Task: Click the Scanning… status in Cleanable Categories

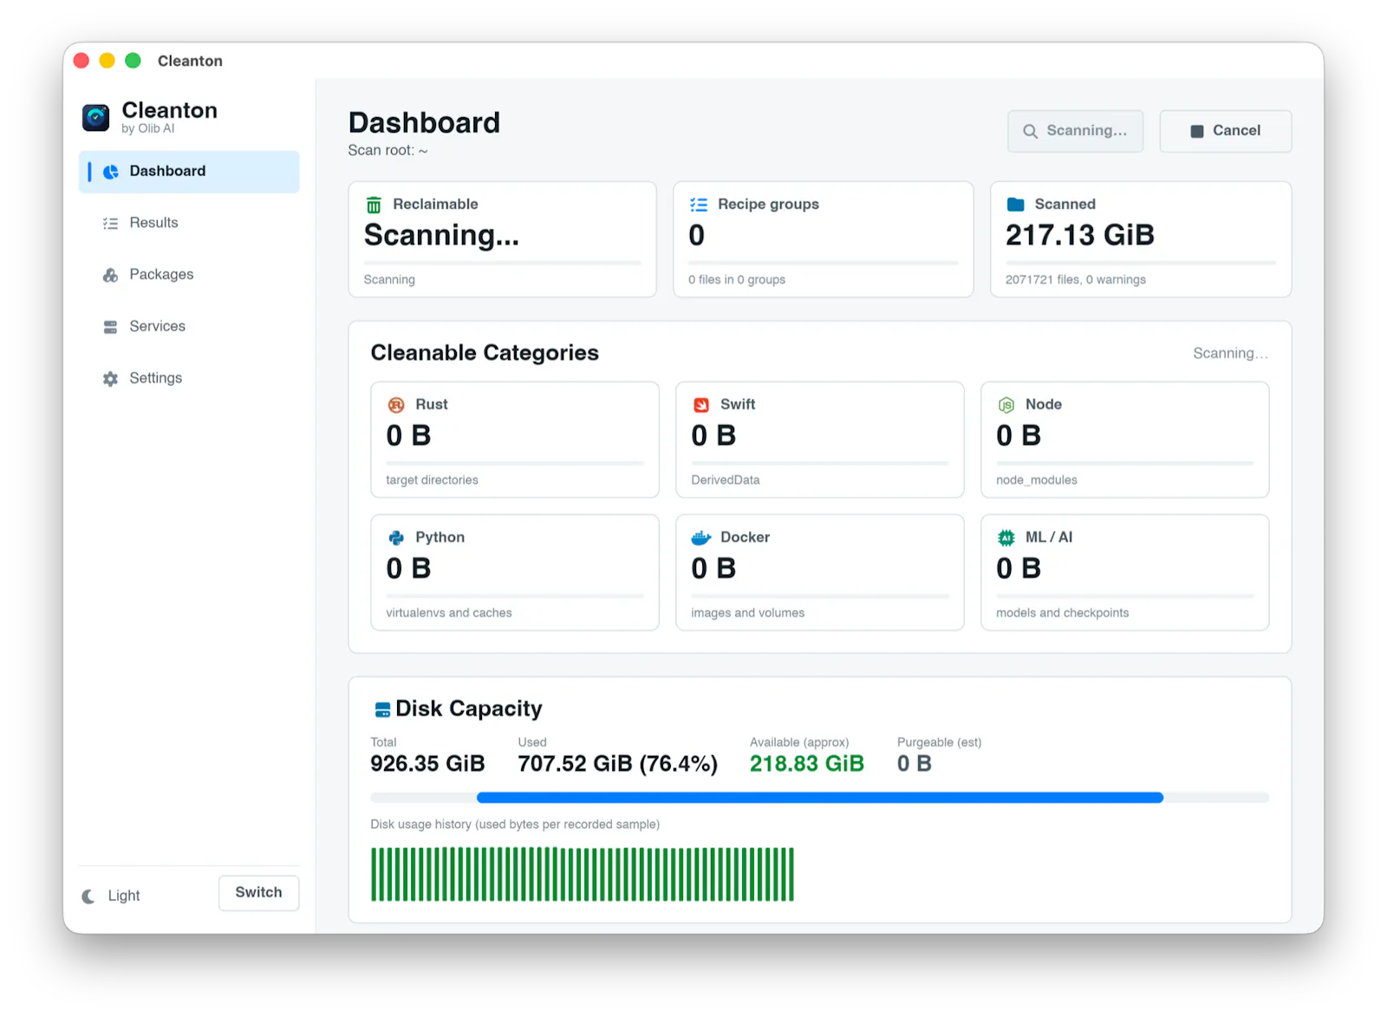Action: [x=1230, y=354]
